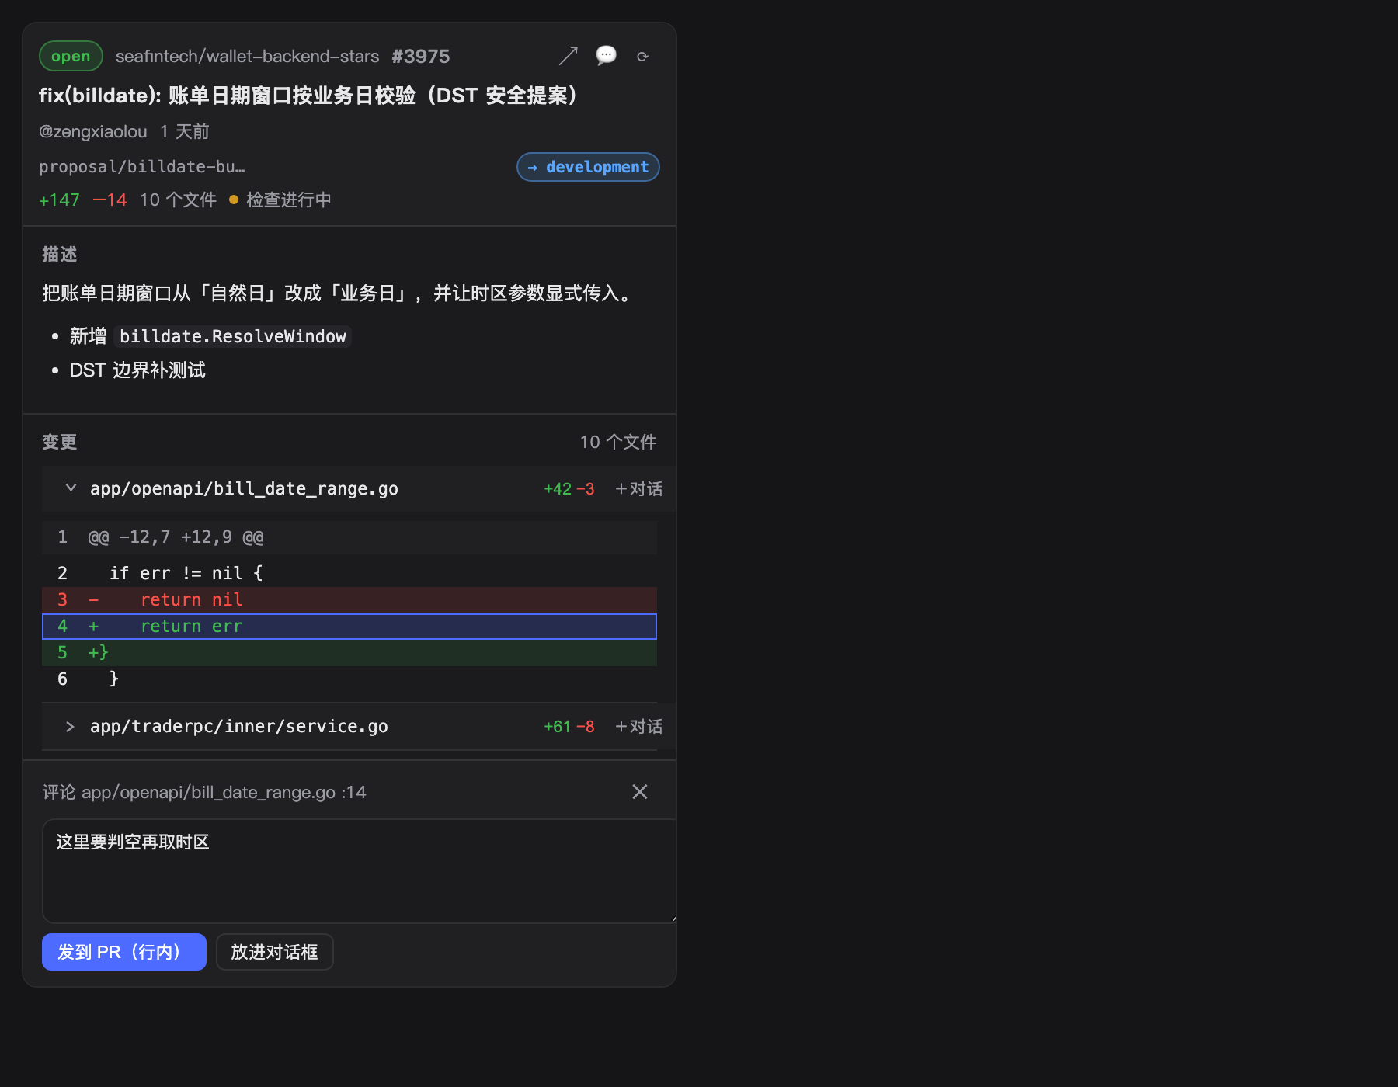1398x1087 pixels.
Task: Click the '10 个文件' label in 变更 header
Action: point(618,442)
